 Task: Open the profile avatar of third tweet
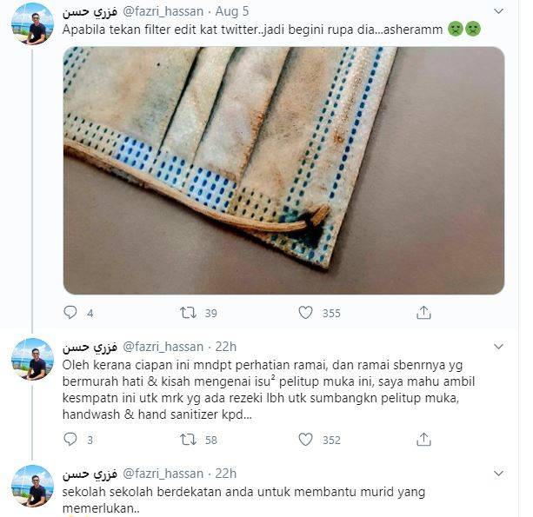33,486
